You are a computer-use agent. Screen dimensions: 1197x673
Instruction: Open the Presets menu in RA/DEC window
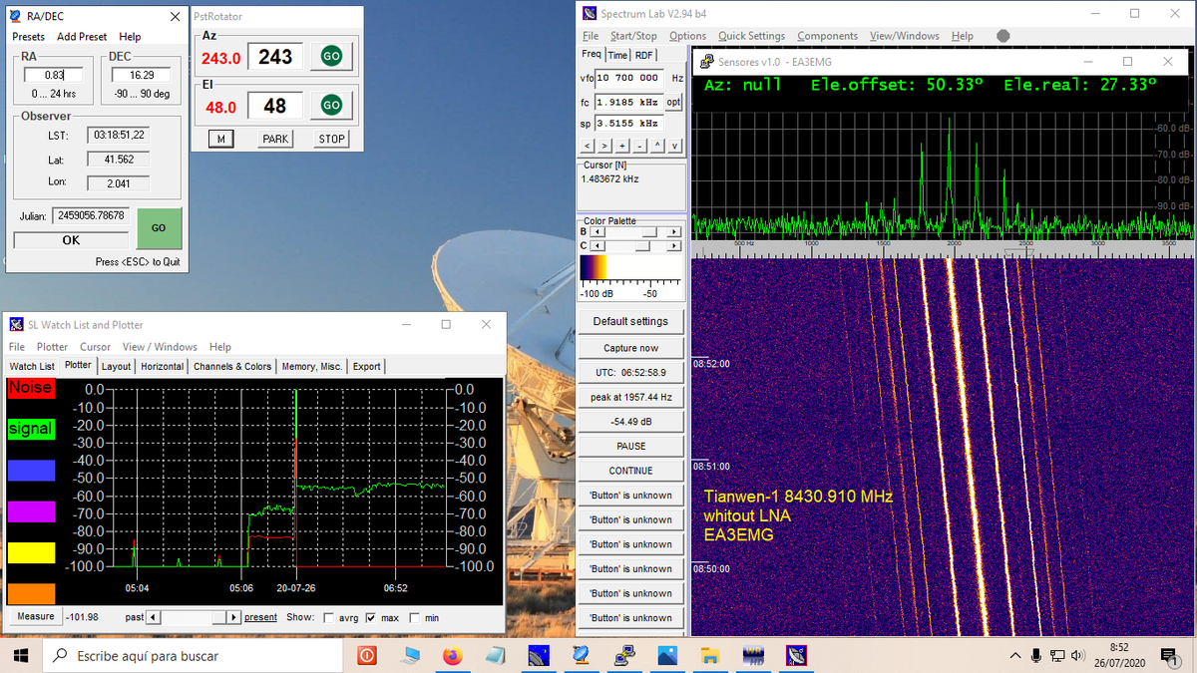tap(28, 36)
